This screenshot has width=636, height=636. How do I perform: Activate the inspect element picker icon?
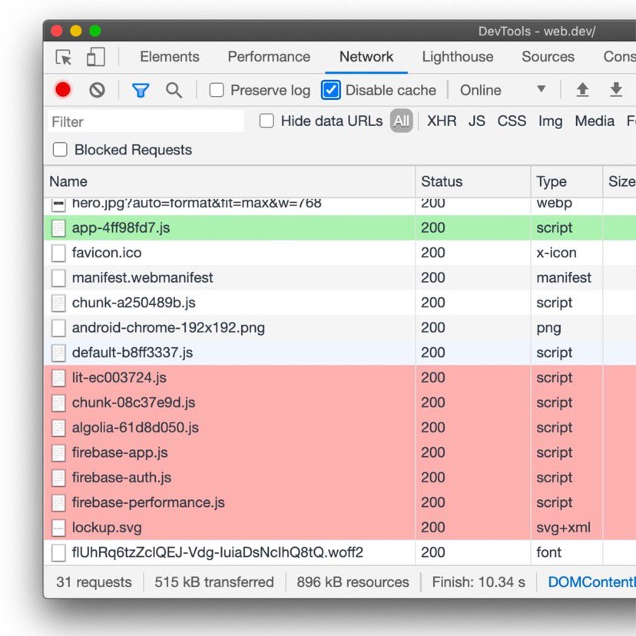(x=63, y=57)
